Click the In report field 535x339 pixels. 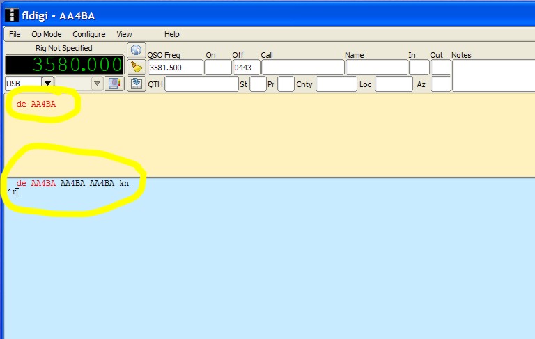coord(419,68)
